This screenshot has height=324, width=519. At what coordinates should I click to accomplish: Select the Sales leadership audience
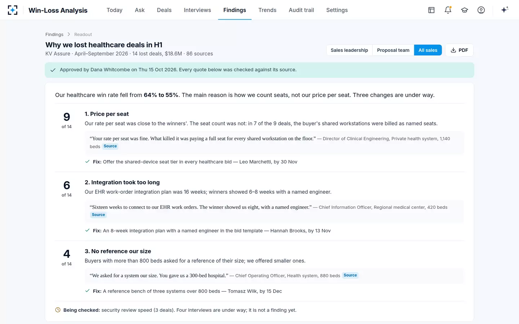pos(349,50)
